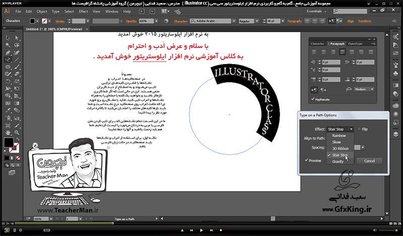
Task: Select the Lasso tool
Action: coord(17,45)
